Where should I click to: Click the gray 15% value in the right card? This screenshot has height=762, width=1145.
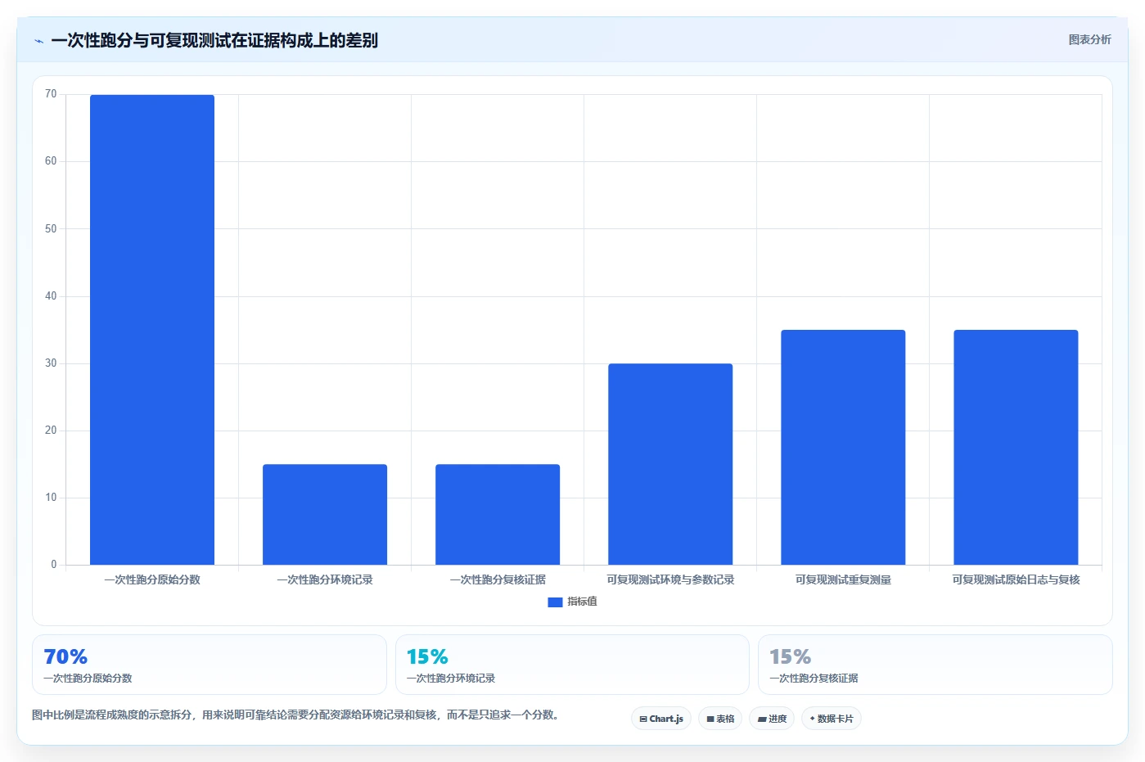tap(790, 657)
